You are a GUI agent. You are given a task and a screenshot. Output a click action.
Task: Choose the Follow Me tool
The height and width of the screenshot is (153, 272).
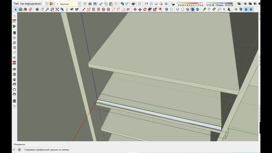pos(150,9)
